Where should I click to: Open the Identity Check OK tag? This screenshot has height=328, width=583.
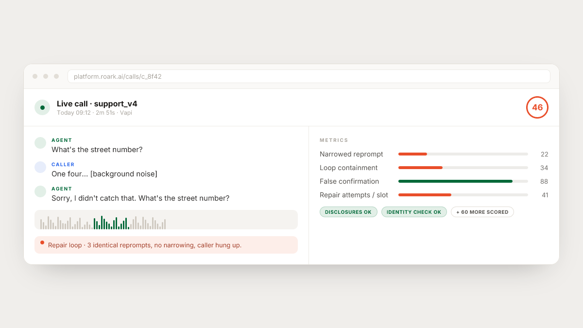[x=414, y=212]
